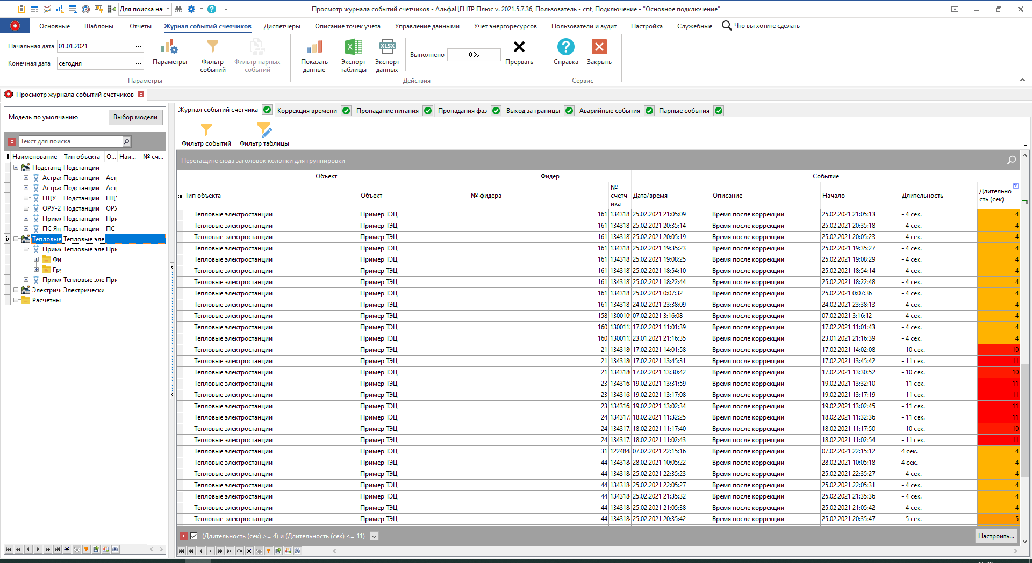
Task: Open Справка help icon
Action: tap(565, 48)
